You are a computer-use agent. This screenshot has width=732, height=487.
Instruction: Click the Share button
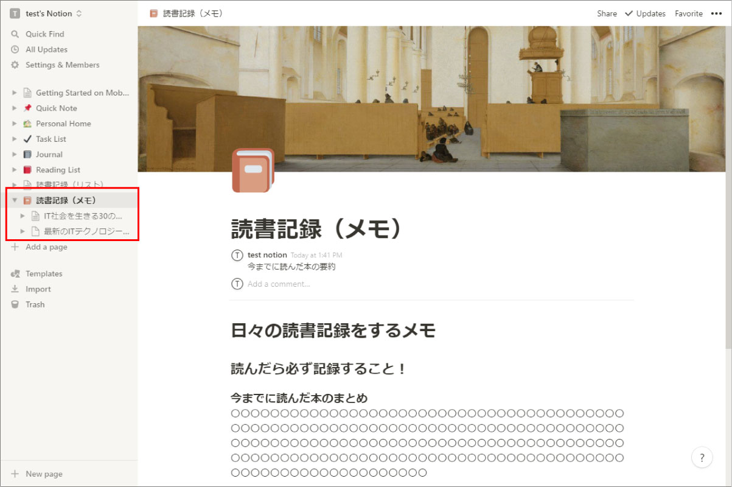[607, 13]
